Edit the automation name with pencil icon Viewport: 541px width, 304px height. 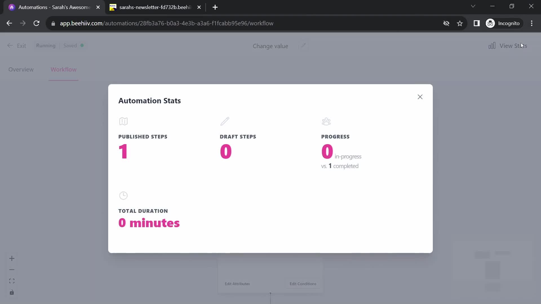tap(303, 46)
